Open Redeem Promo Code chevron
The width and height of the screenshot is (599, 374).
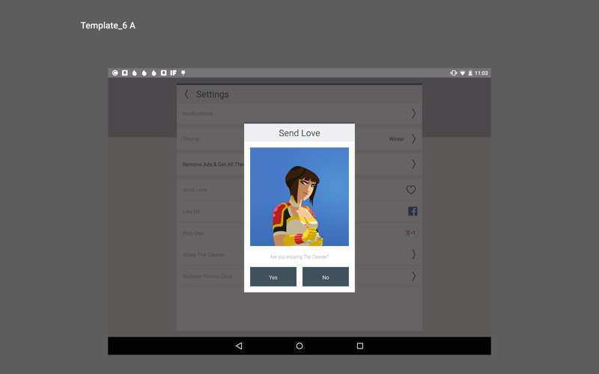[x=413, y=276]
